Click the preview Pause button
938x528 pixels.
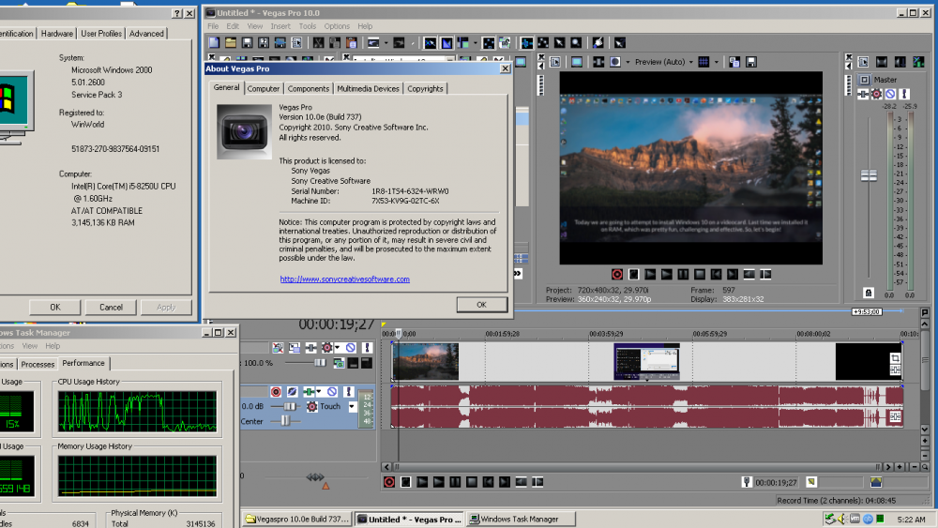point(683,274)
